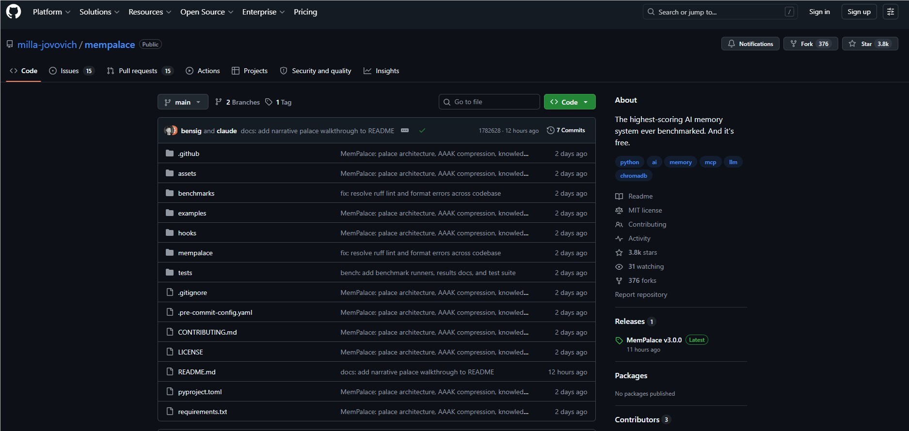Click the green commit status checkmark
This screenshot has height=431, width=909.
pos(422,131)
